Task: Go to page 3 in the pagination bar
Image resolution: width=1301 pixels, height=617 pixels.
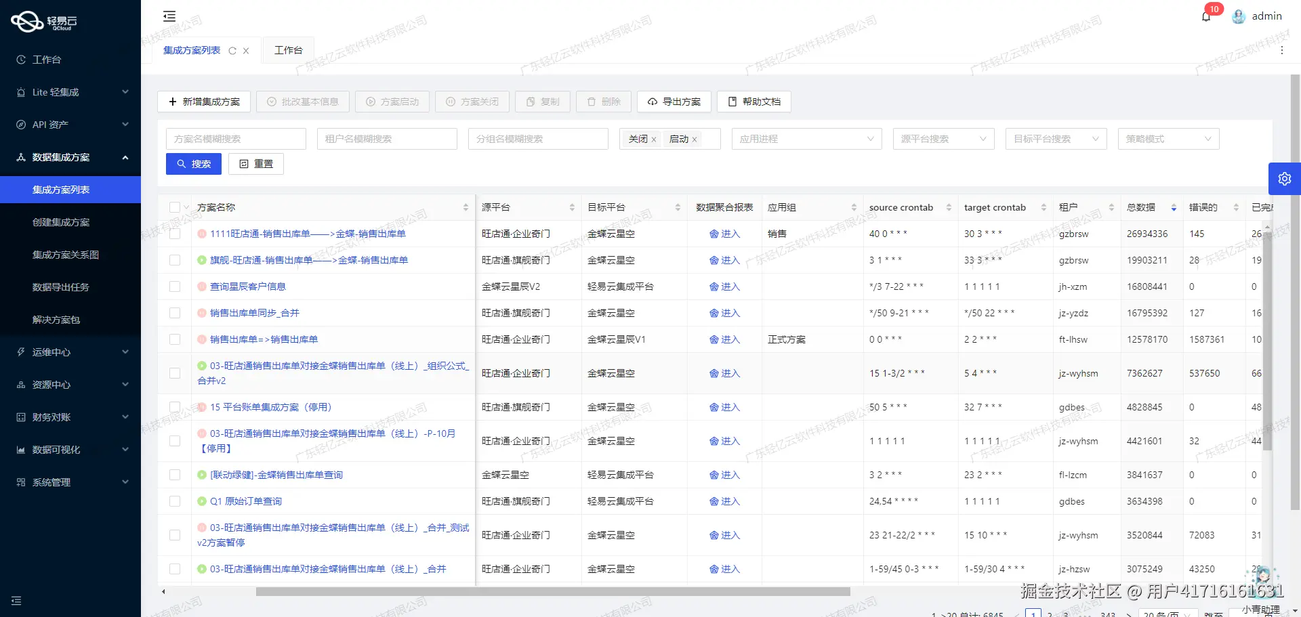Action: tap(1065, 613)
